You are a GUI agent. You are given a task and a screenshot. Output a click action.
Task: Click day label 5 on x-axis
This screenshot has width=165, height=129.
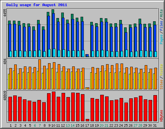point(30,125)
